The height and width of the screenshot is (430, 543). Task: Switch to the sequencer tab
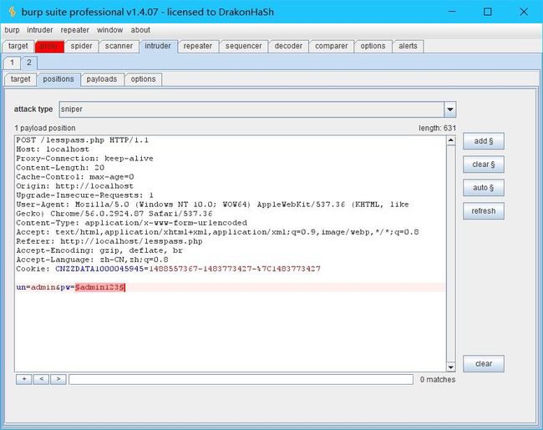click(243, 46)
